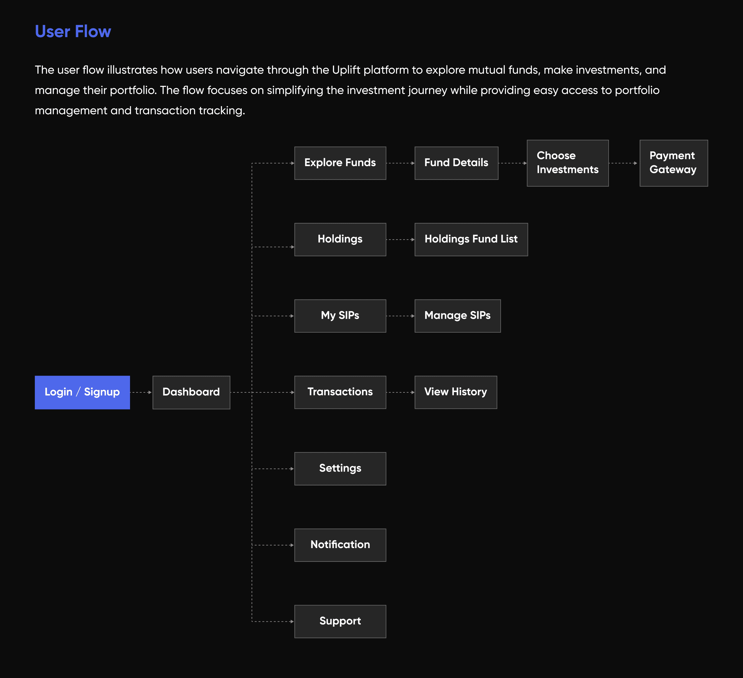Select the Choose Investments box
The height and width of the screenshot is (678, 743).
567,163
